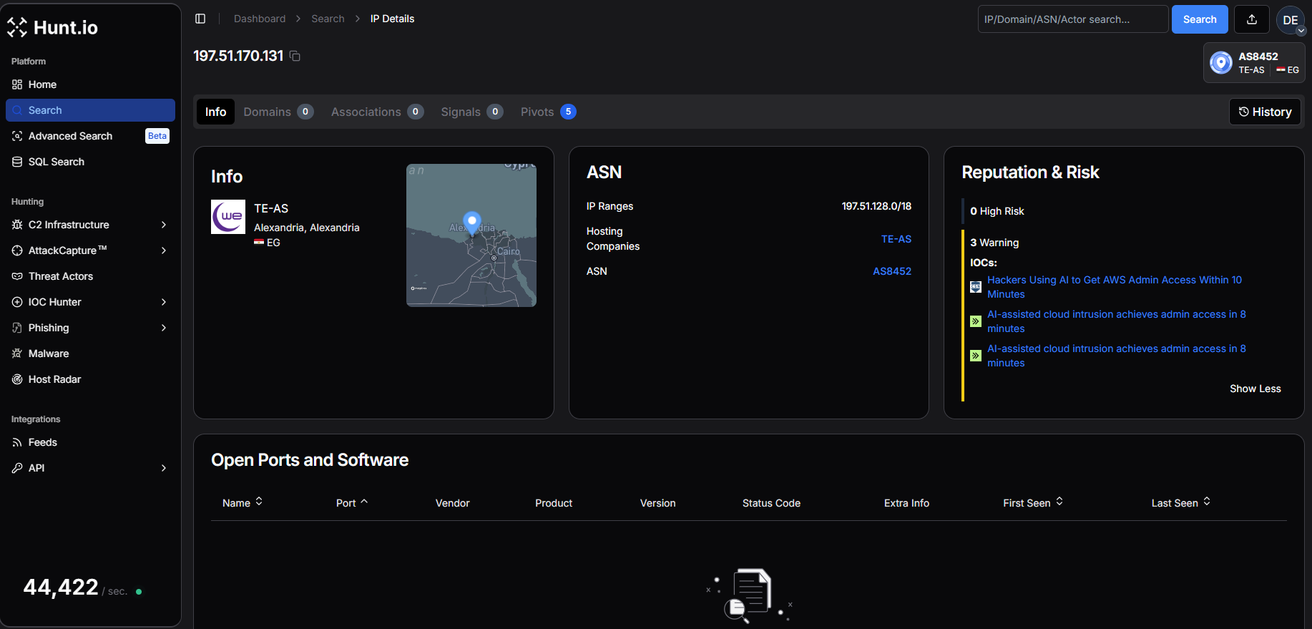Click the Hunt.io logo

point(52,27)
